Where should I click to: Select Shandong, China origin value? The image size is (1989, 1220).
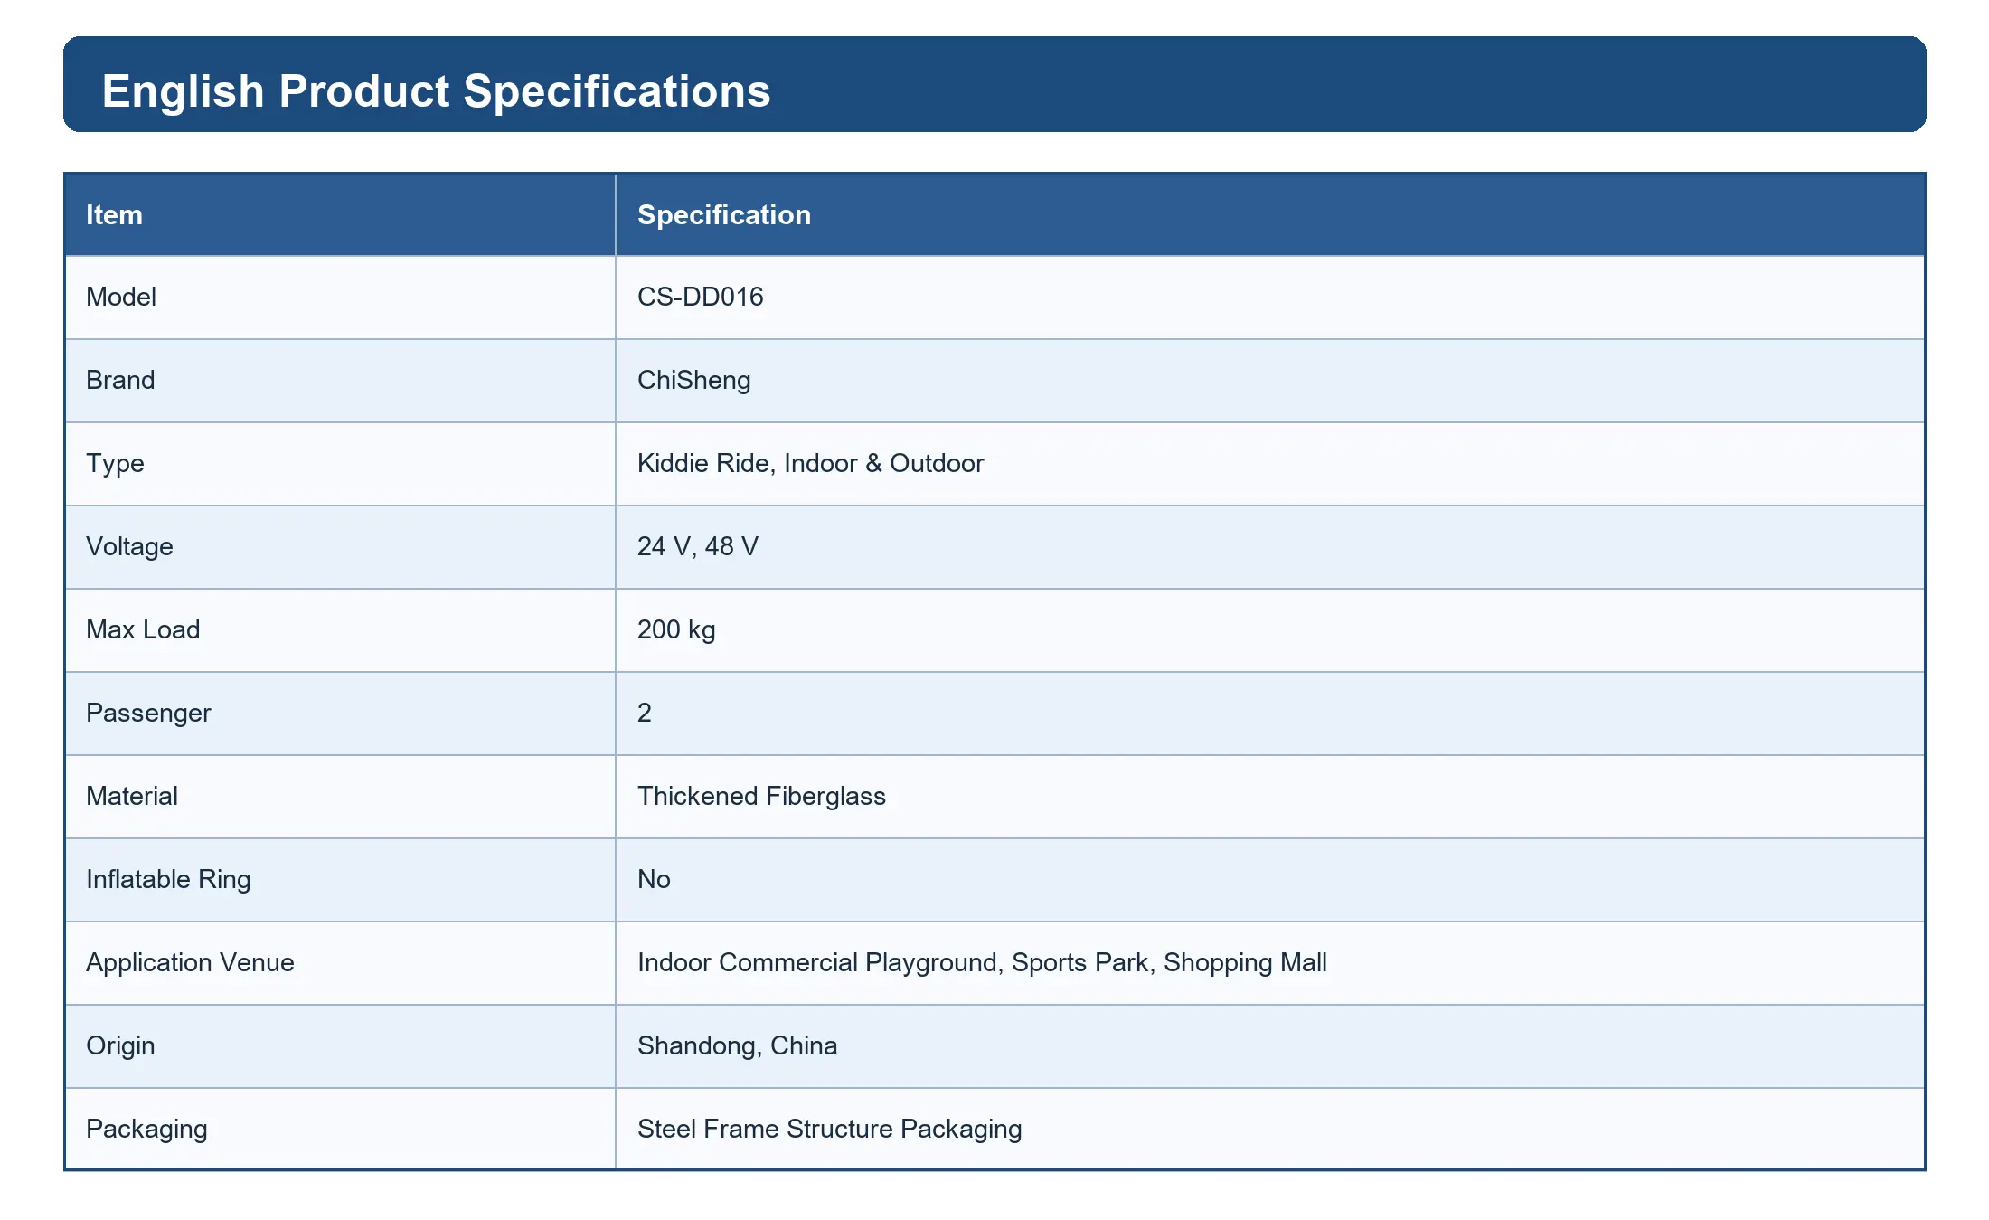738,1046
